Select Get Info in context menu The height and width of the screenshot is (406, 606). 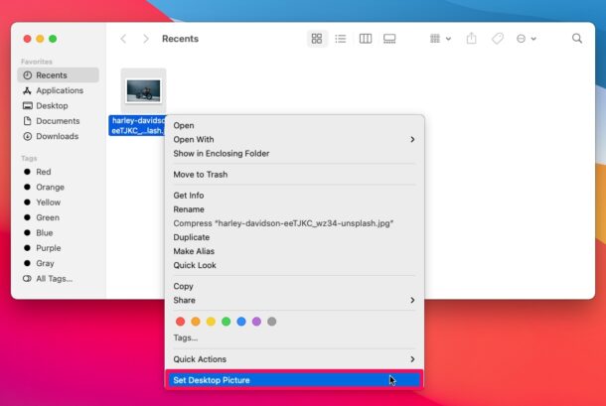189,196
